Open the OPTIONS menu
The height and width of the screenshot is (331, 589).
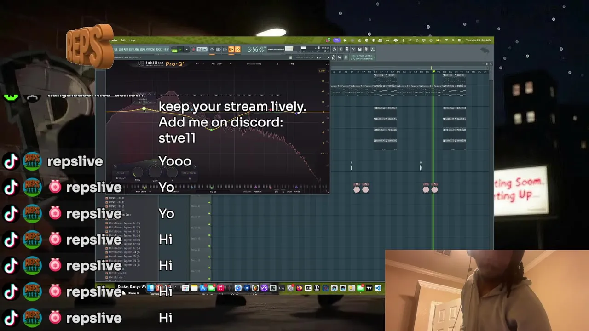click(151, 50)
